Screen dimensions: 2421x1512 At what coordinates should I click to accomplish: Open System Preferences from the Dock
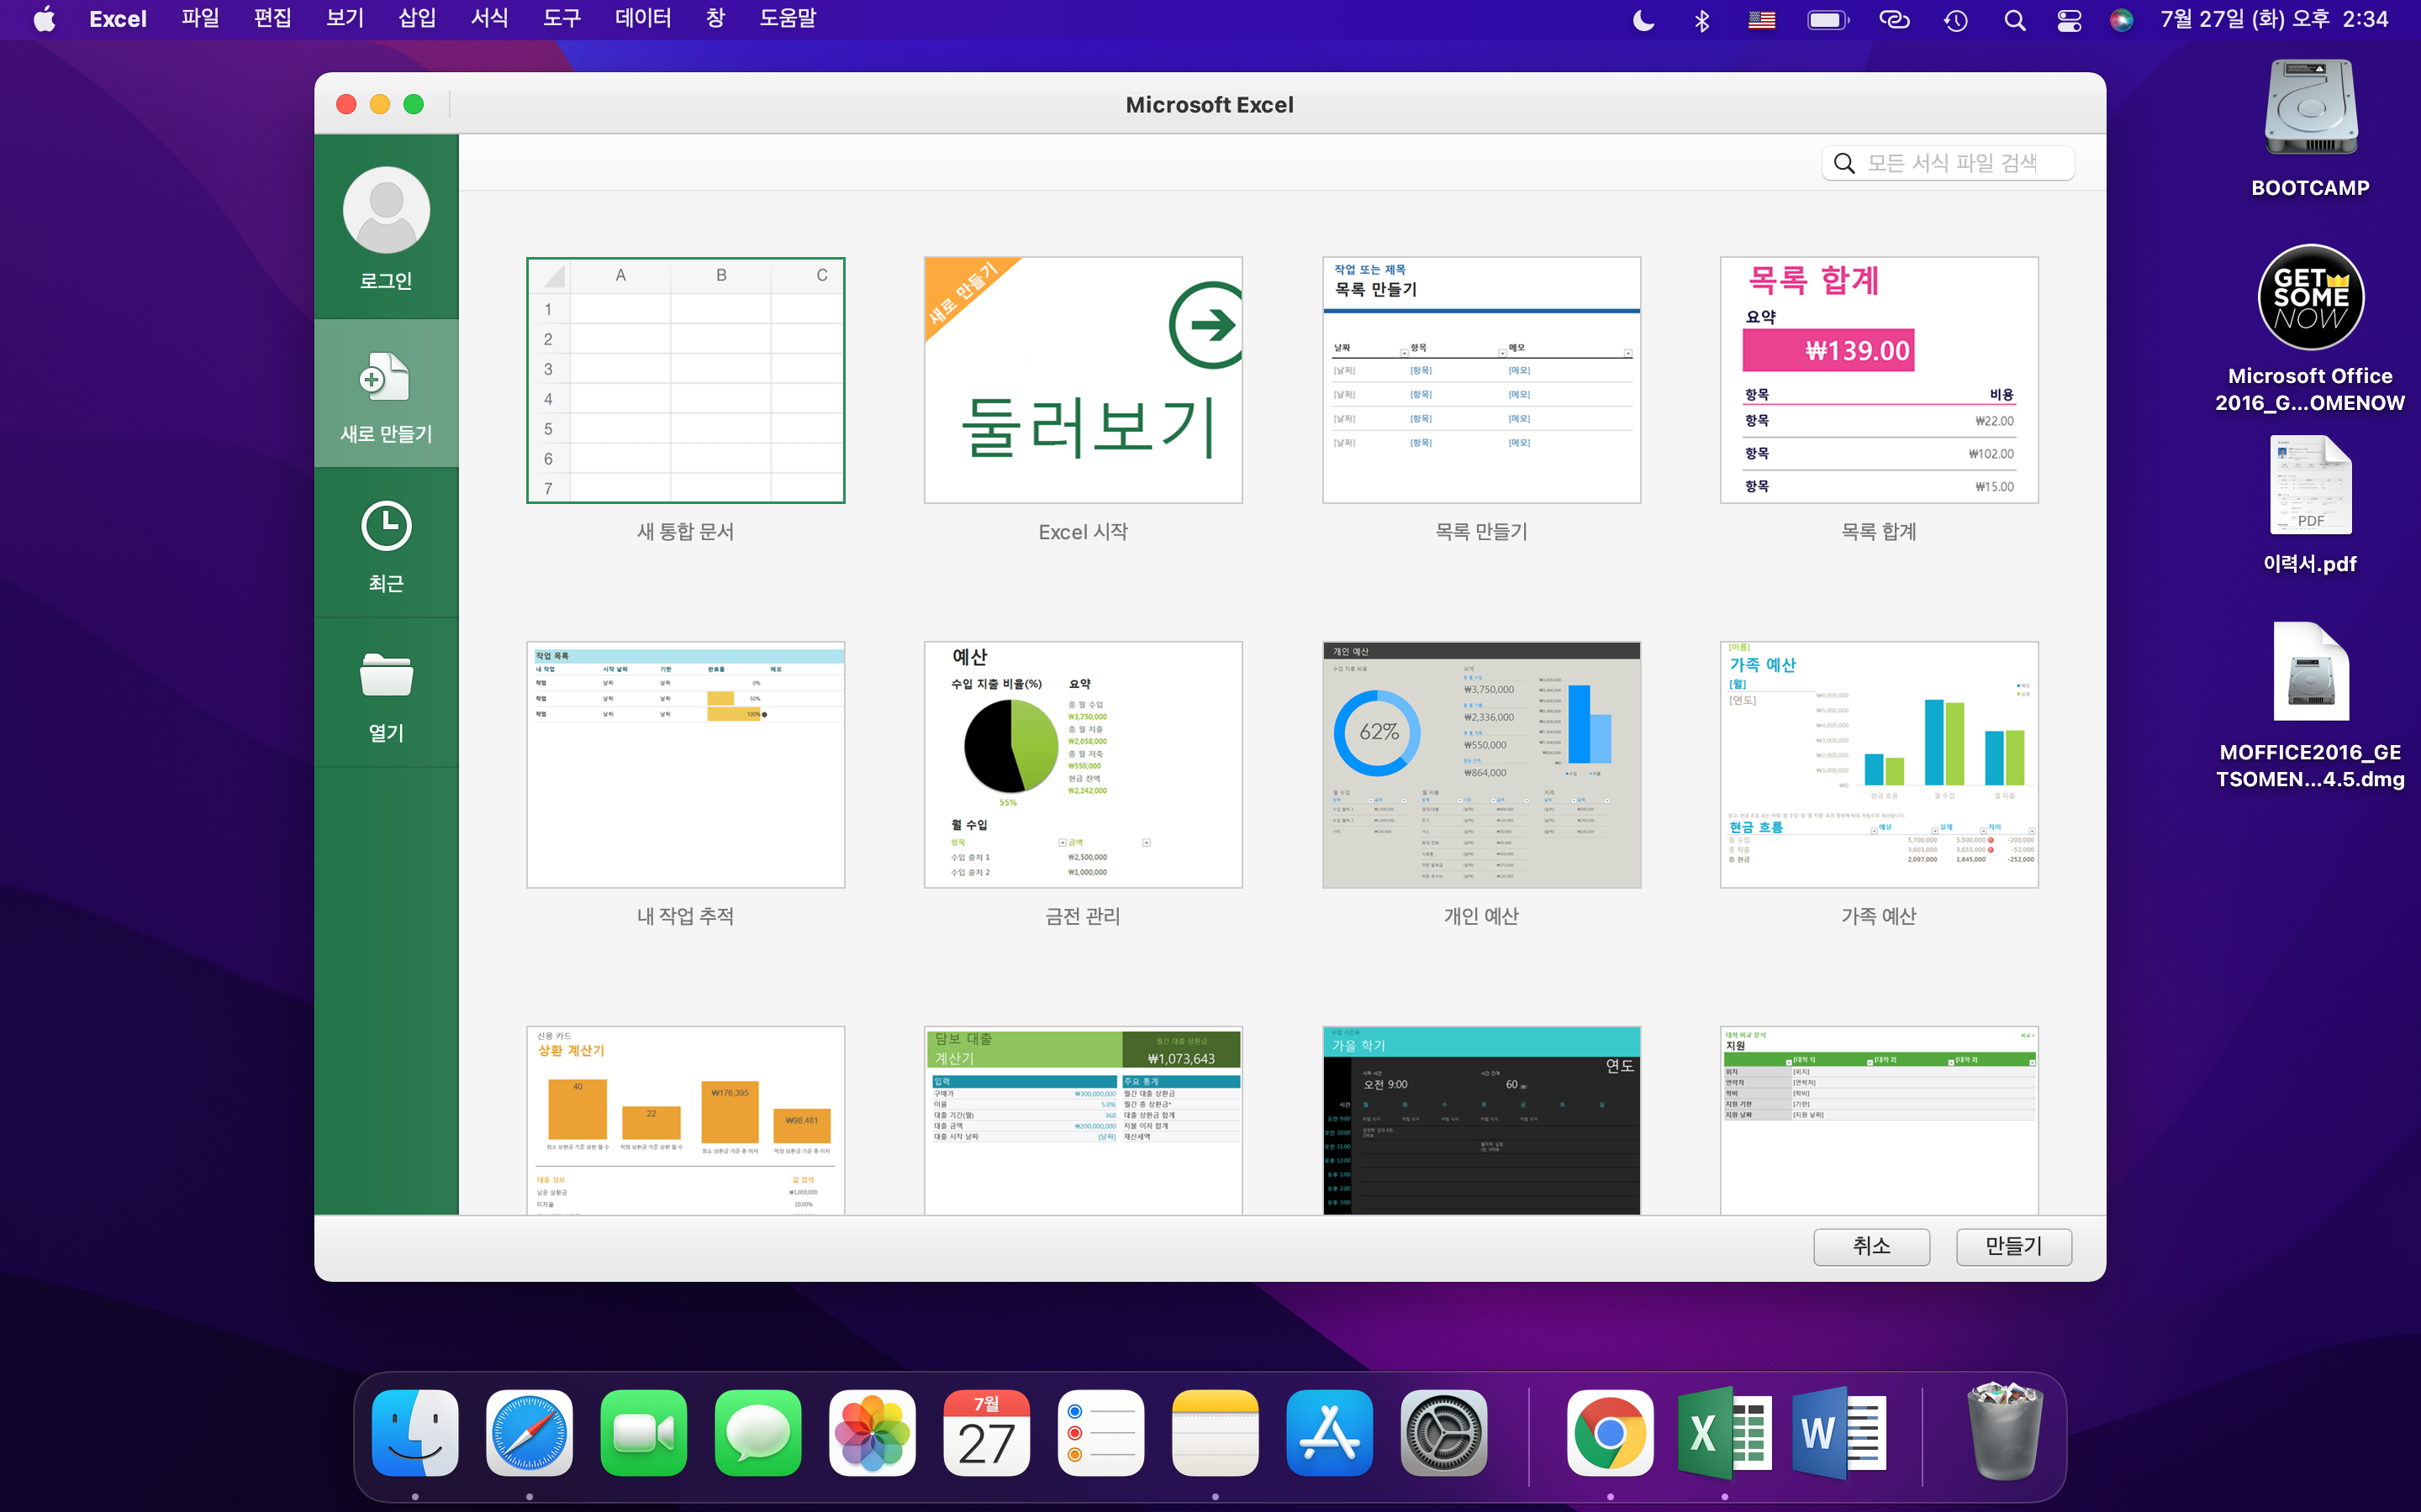pos(1443,1433)
